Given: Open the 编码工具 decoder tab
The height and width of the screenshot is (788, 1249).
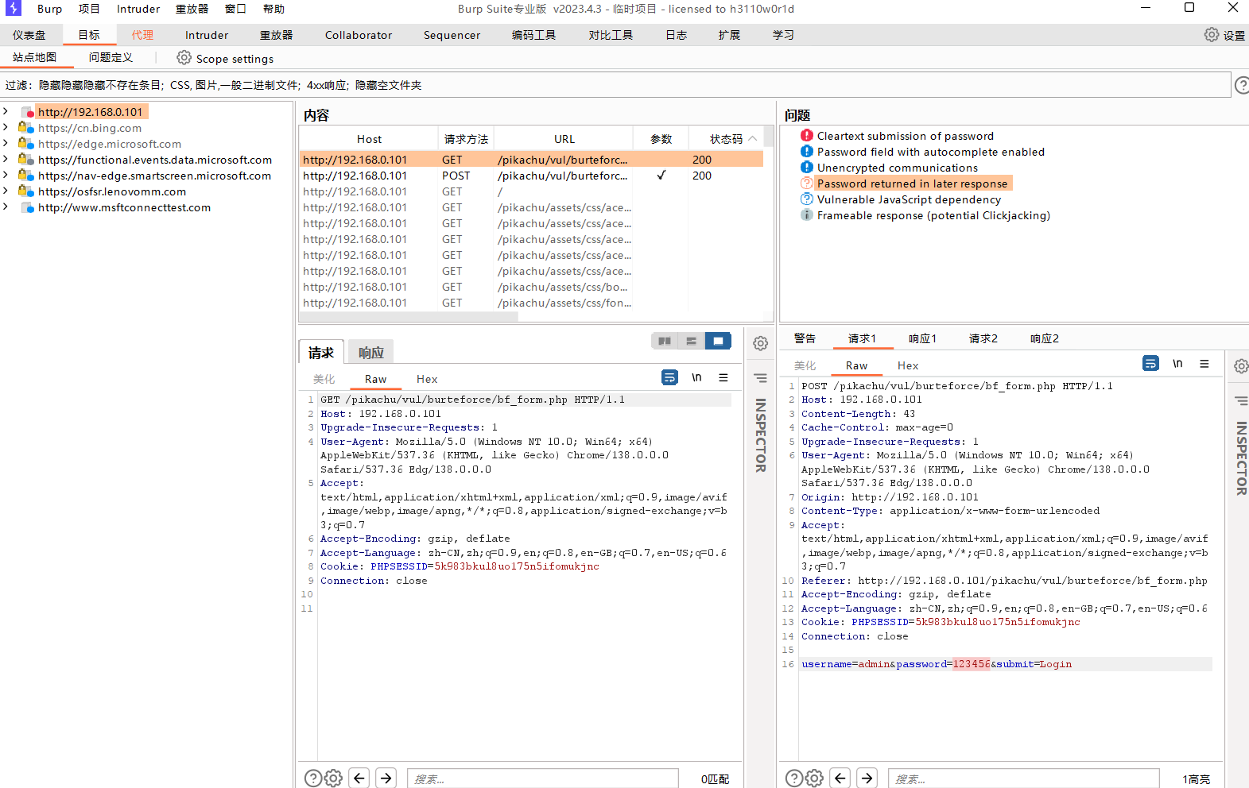Looking at the screenshot, I should pyautogui.click(x=533, y=35).
